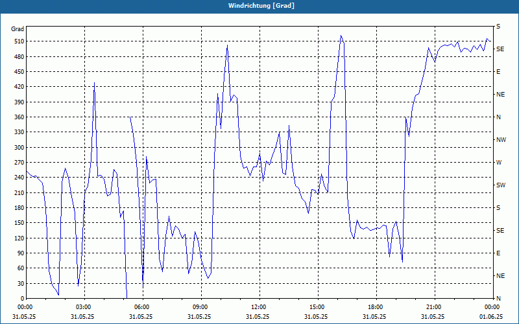Viewport: 519px width, 324px height.
Task: Select the 120 left-axis value
Action: (19, 238)
